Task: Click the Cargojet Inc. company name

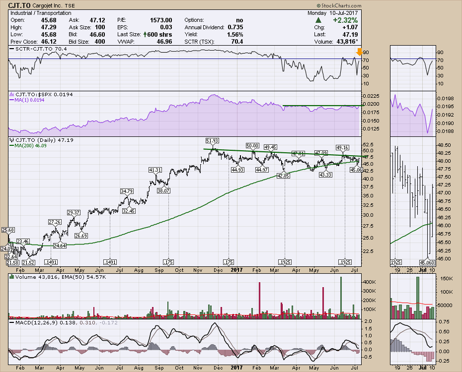Action: [47, 5]
